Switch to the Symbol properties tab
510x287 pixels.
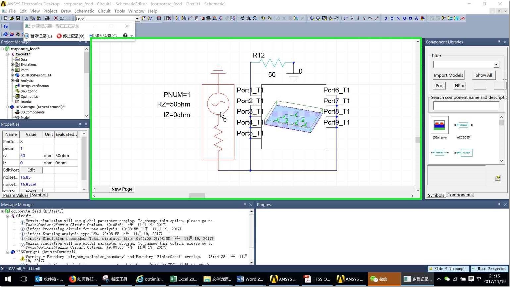(39, 195)
